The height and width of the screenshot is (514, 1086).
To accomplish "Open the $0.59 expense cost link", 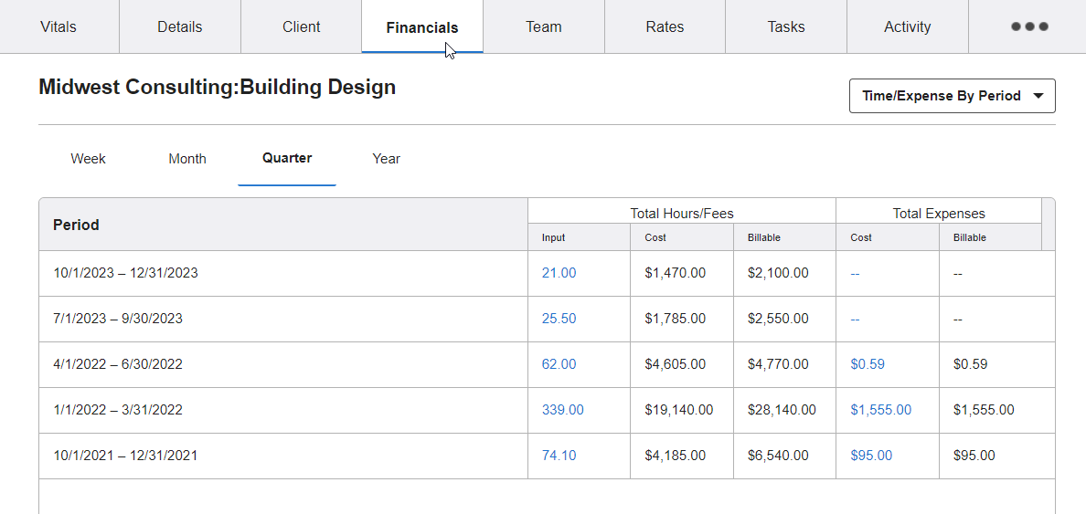I will [x=868, y=364].
